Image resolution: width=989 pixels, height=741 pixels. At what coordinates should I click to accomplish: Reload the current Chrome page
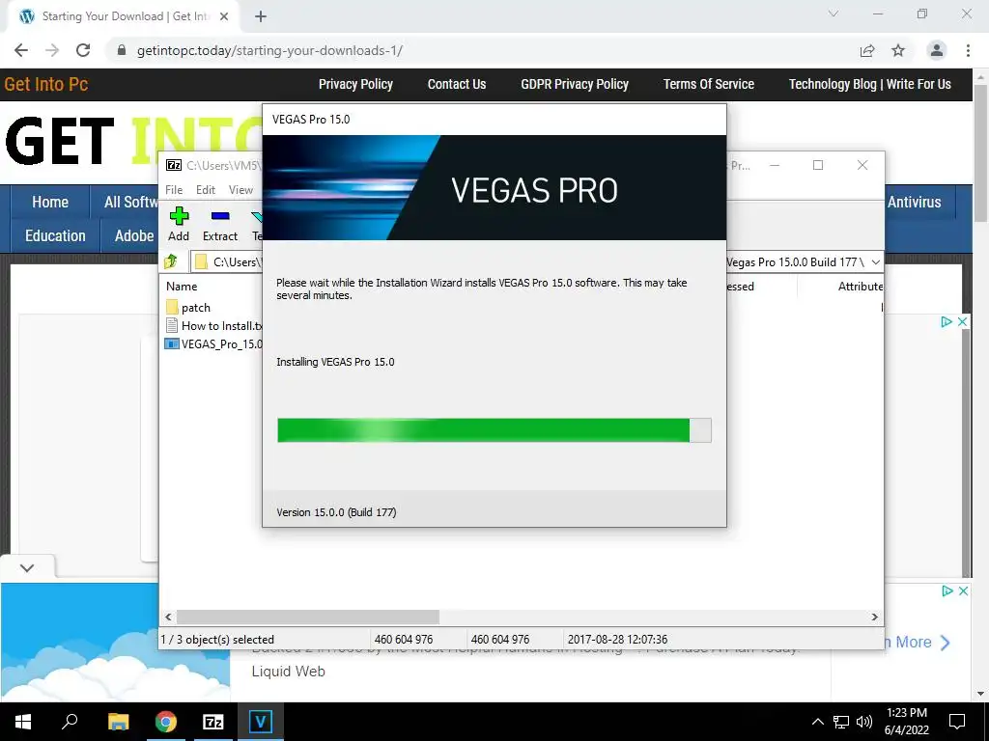pos(83,50)
